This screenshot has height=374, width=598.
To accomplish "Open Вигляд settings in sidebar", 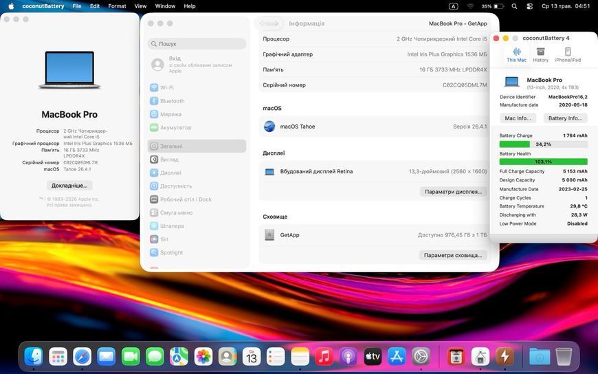I will pyautogui.click(x=197, y=159).
